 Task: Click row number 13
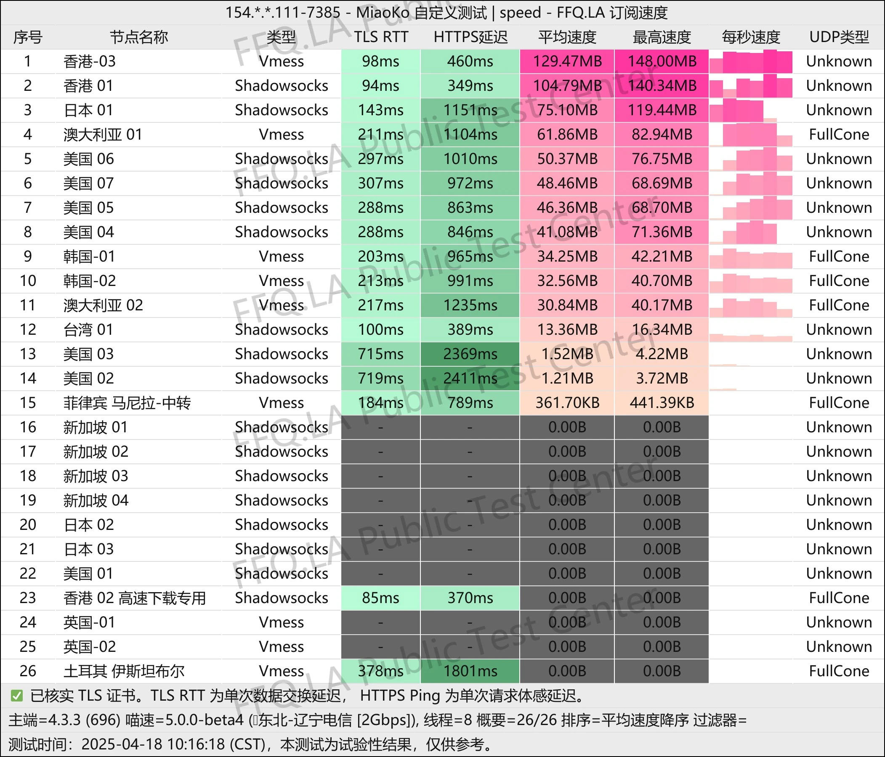pyautogui.click(x=28, y=354)
